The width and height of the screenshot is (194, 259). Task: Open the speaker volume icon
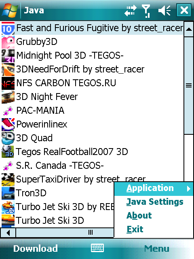click(x=164, y=11)
